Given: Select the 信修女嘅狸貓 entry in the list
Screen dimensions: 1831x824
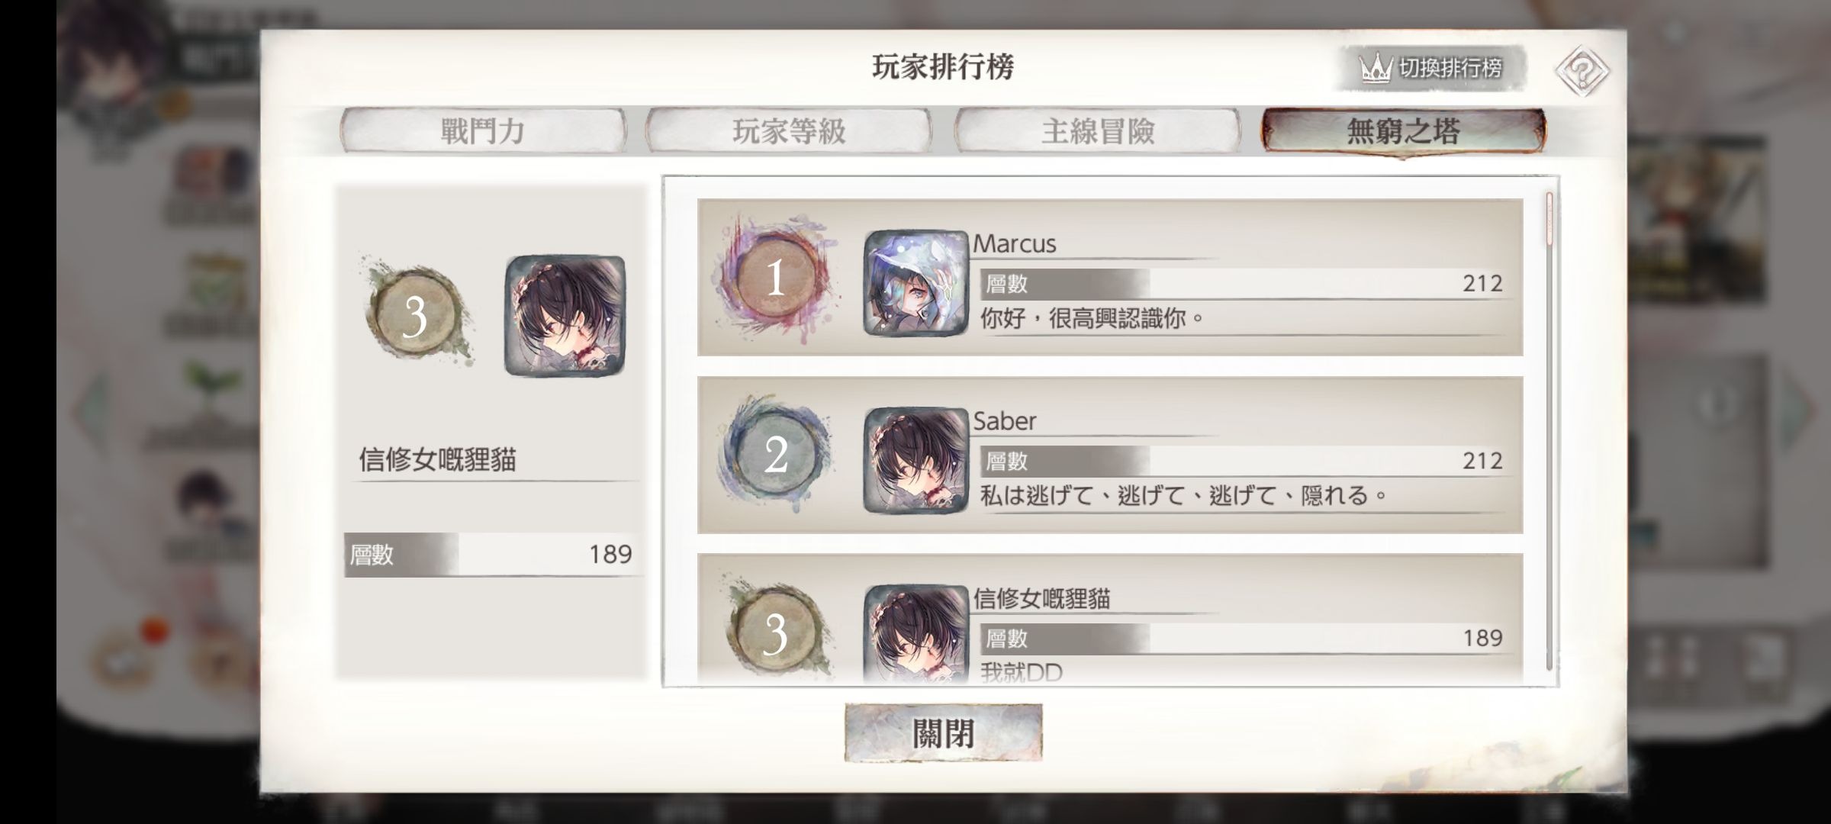Looking at the screenshot, I should (x=1110, y=619).
